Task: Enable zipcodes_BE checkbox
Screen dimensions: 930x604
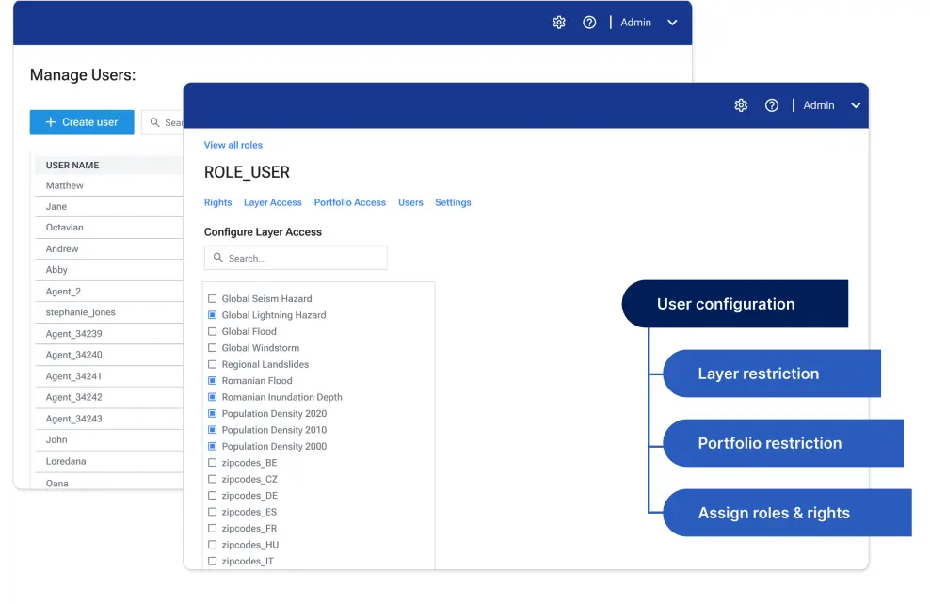Action: [x=213, y=463]
